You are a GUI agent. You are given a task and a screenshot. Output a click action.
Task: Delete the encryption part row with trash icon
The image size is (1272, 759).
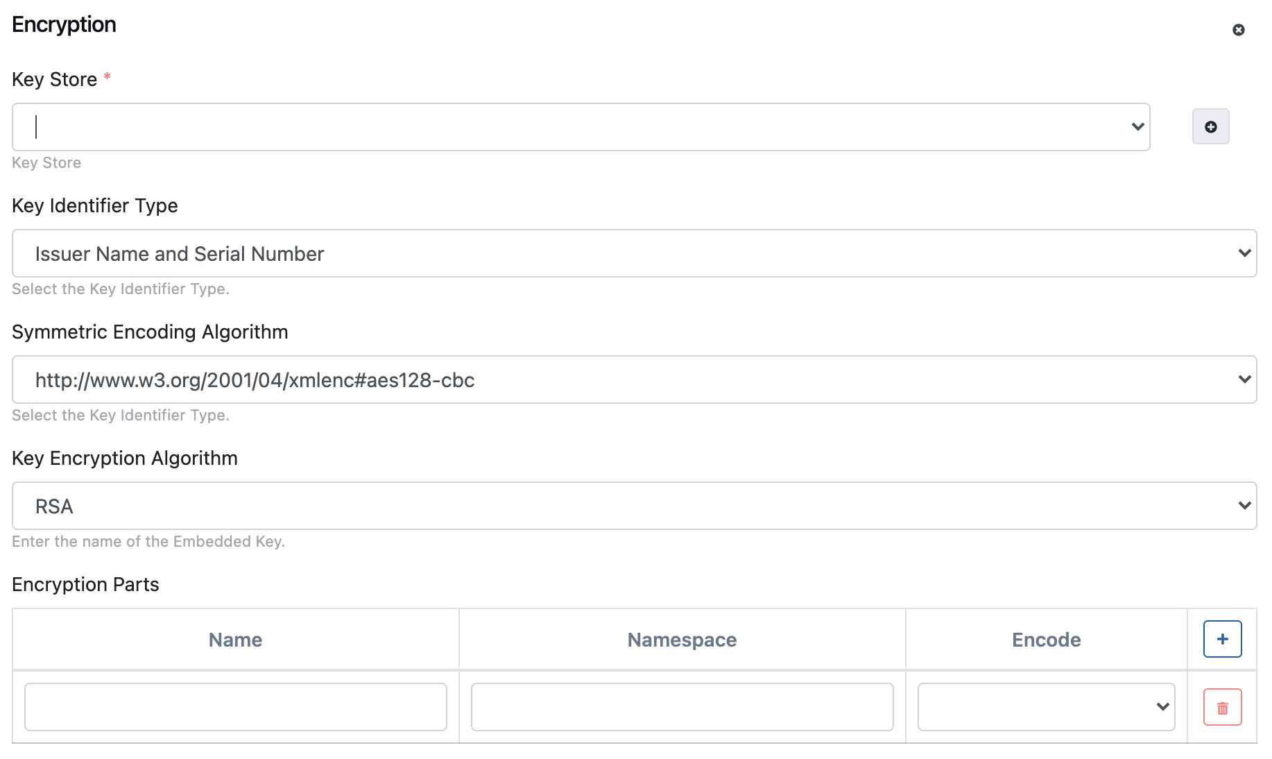click(1222, 708)
